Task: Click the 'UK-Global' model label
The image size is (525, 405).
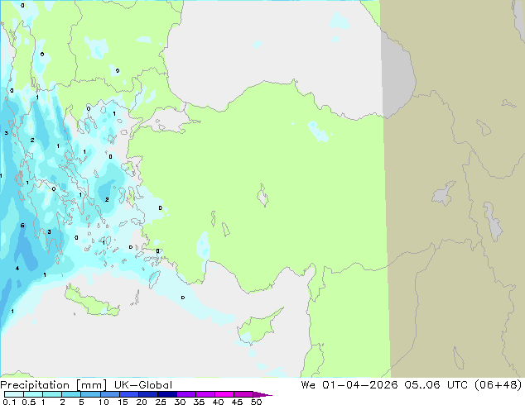Action: (143, 385)
